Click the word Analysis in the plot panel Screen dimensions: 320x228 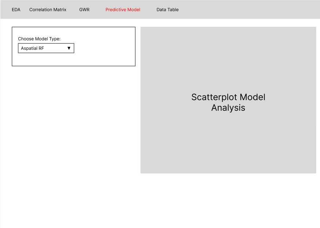(x=228, y=108)
